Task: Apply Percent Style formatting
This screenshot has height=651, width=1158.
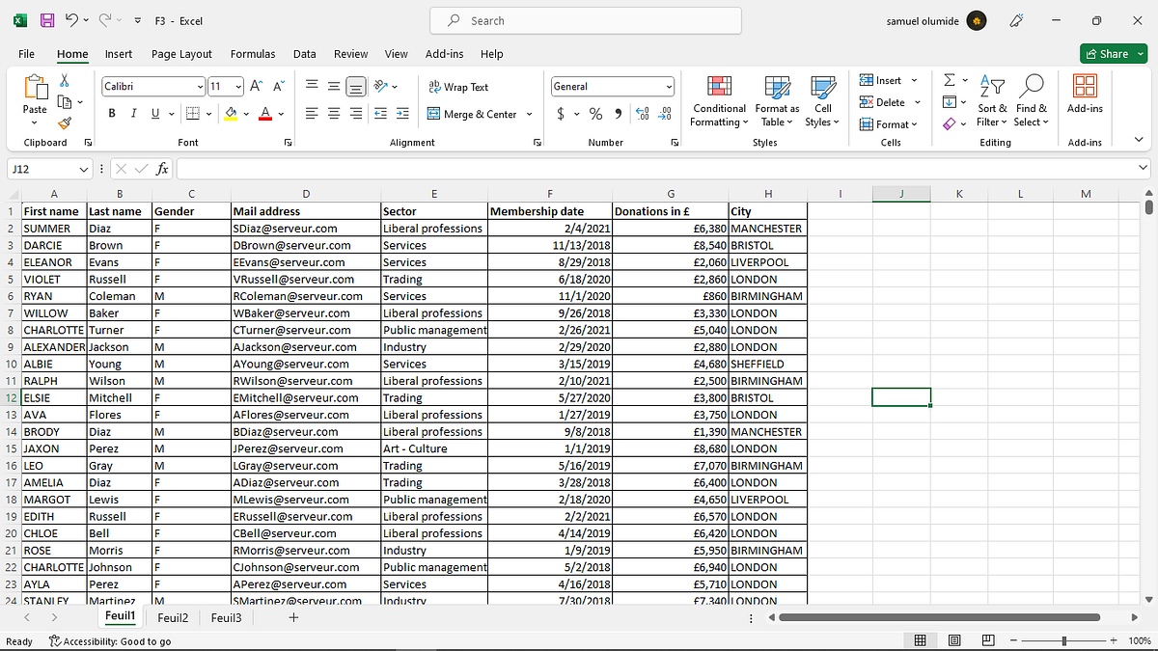Action: 595,114
